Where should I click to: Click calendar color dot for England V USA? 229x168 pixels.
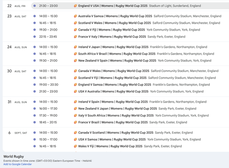(35, 6)
